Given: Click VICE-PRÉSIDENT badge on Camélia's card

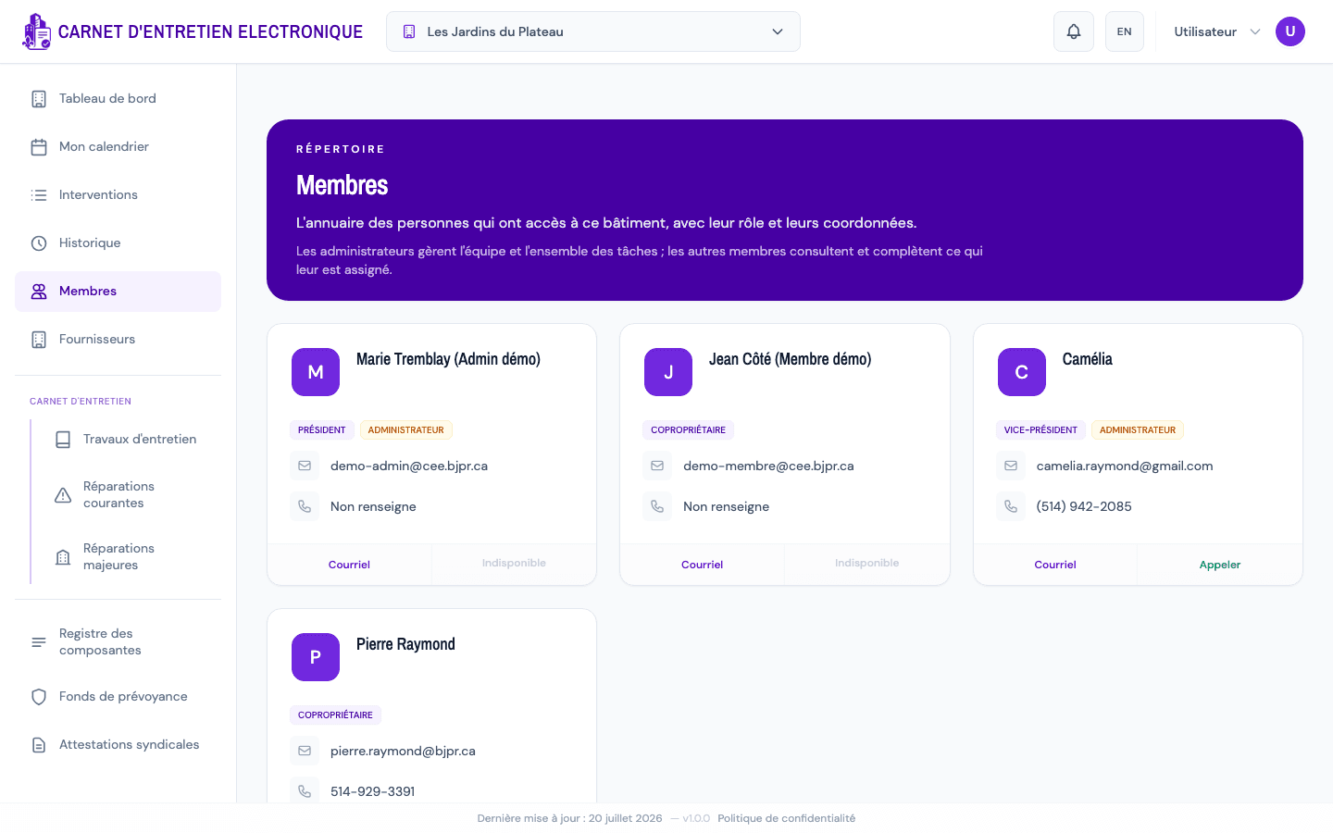Looking at the screenshot, I should tap(1040, 430).
